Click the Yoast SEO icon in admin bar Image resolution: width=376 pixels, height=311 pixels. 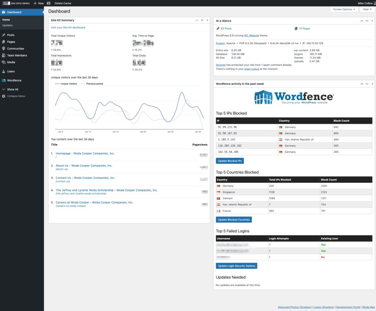pyautogui.click(x=48, y=3)
